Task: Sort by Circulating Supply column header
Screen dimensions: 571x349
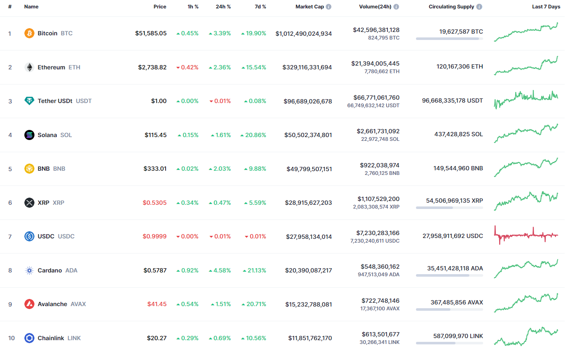Action: coord(451,7)
